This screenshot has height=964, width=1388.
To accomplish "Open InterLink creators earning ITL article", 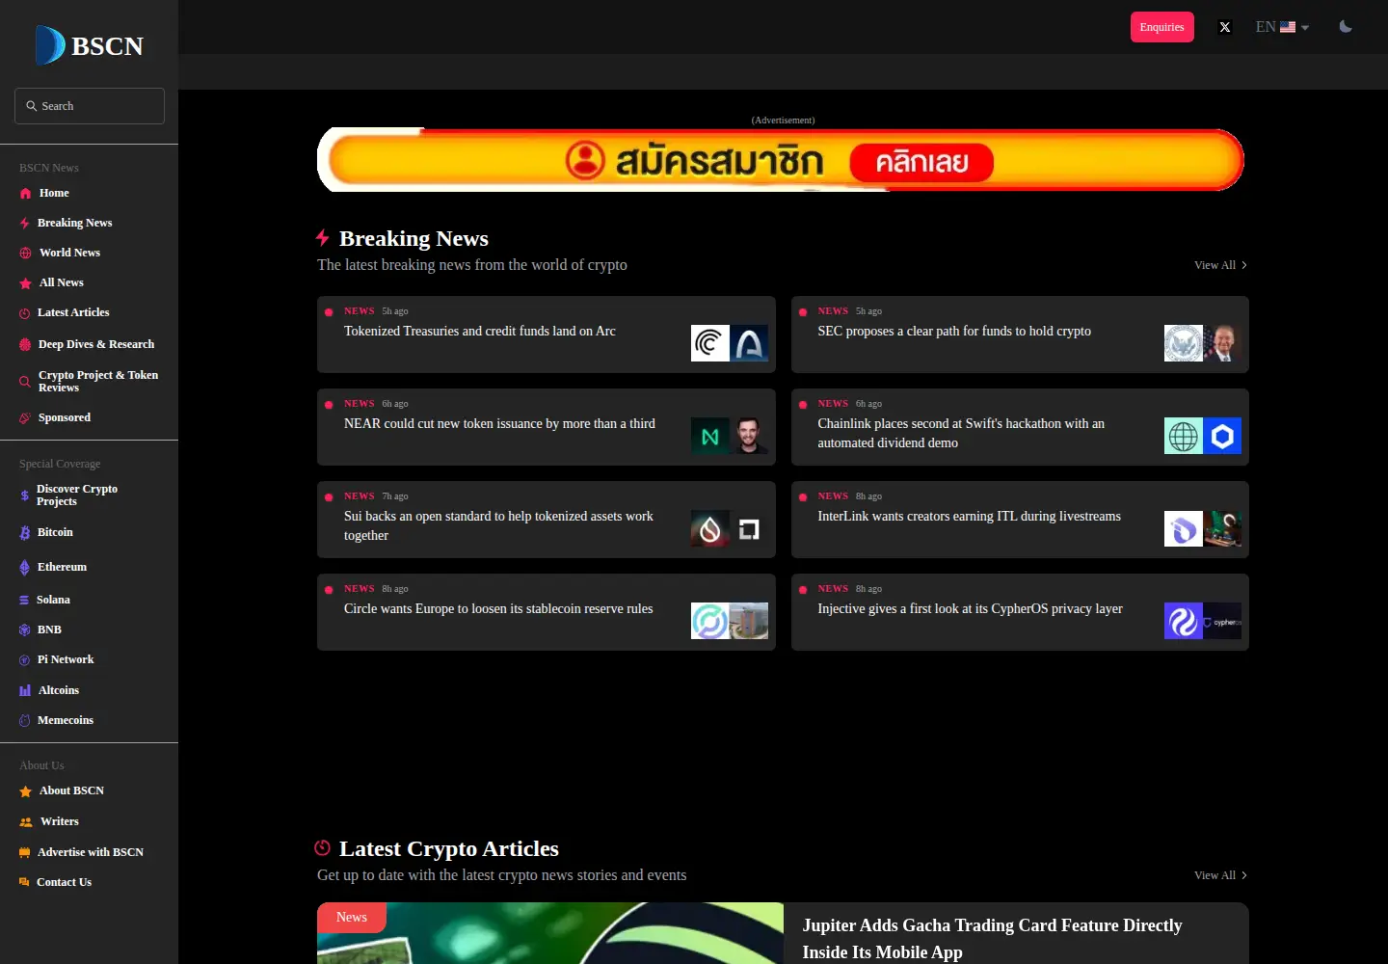I will (x=1020, y=520).
